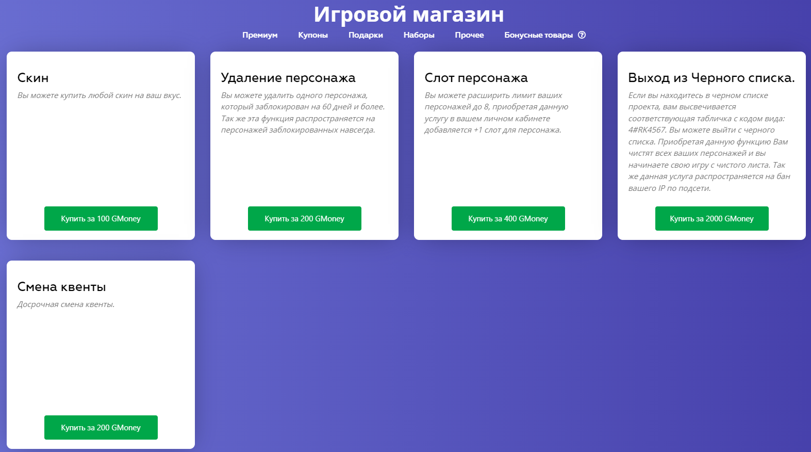Click the question mark help icon
This screenshot has width=811, height=452.
tap(582, 35)
